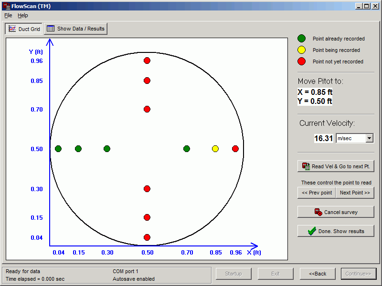Click the Cancel survey icon
Screen dimensions: 382x286
click(318, 212)
